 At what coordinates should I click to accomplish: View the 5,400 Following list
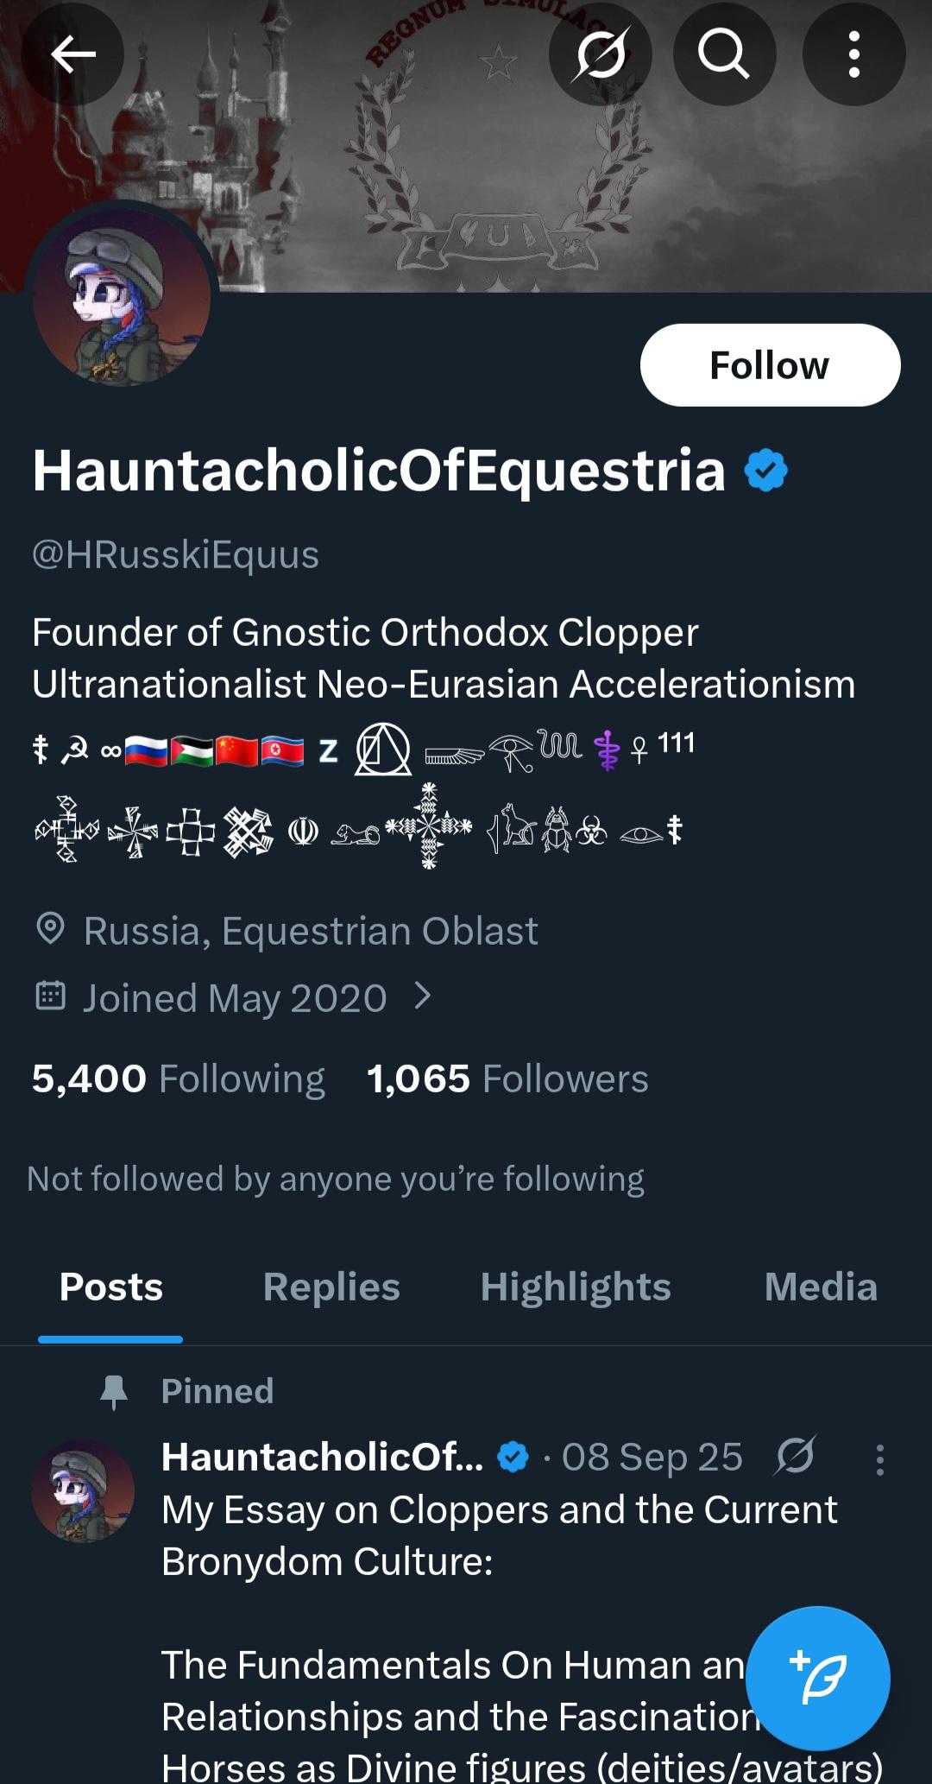[x=178, y=1079]
